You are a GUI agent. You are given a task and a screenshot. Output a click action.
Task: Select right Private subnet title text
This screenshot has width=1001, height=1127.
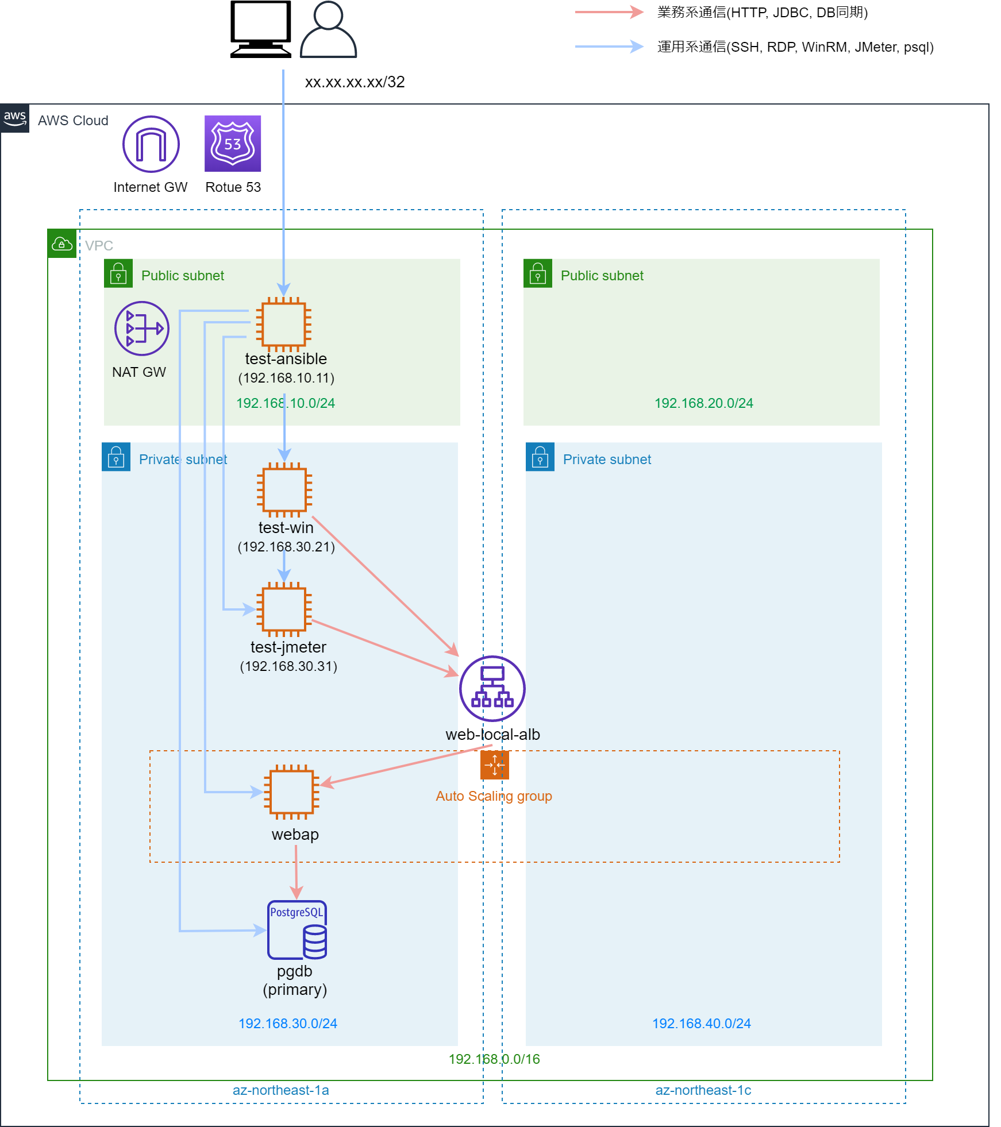pyautogui.click(x=607, y=460)
